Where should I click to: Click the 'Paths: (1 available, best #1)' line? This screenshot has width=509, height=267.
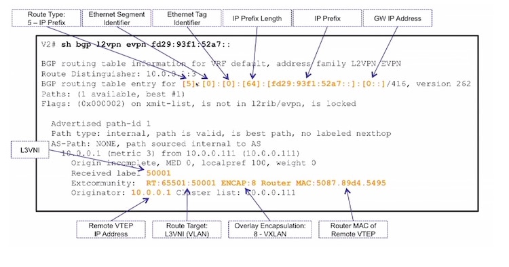tap(113, 94)
